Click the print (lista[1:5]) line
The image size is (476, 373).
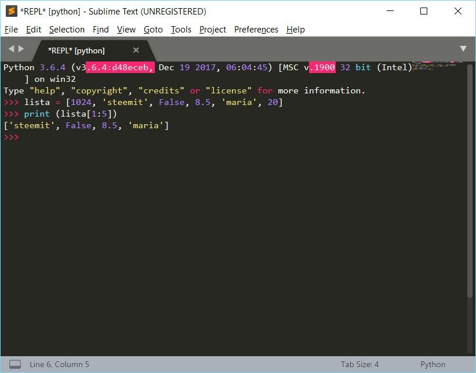[60, 114]
